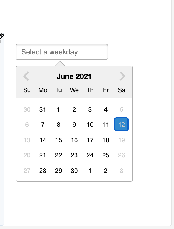Select date 24 in the calendar
The width and height of the screenshot is (174, 229).
coord(90,155)
